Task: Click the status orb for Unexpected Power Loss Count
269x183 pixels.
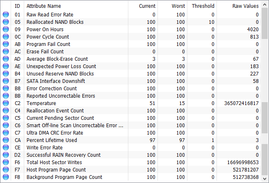Action: tap(6, 66)
